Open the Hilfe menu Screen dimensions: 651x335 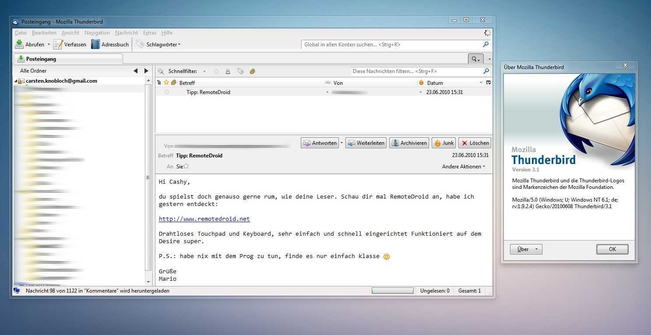coord(167,33)
